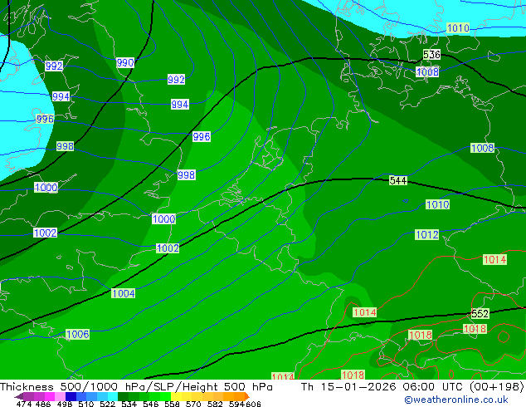
Task: Click the legend value 522
Action: [x=107, y=404]
